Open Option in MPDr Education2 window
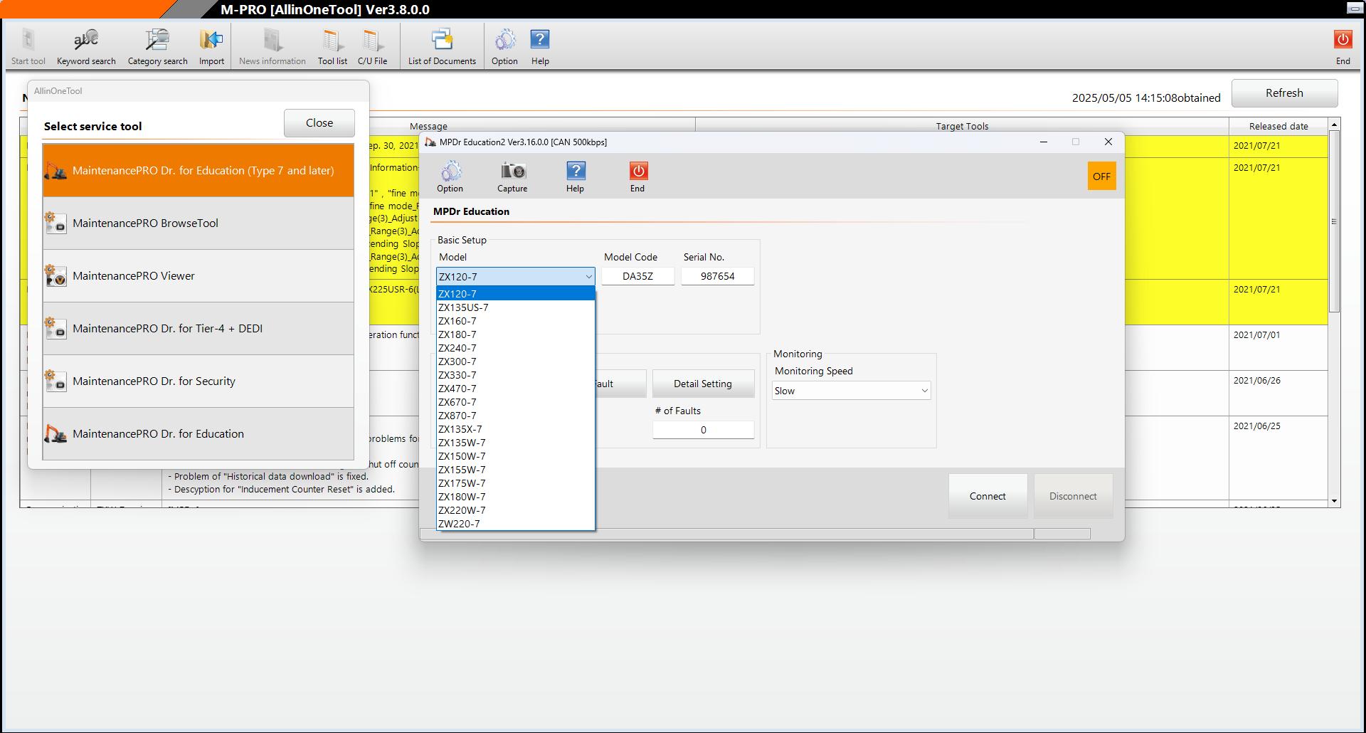The height and width of the screenshot is (733, 1366). pos(450,176)
